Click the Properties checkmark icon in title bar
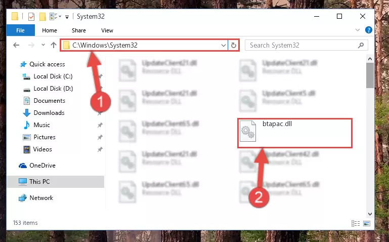The height and width of the screenshot is (242, 389). point(31,17)
